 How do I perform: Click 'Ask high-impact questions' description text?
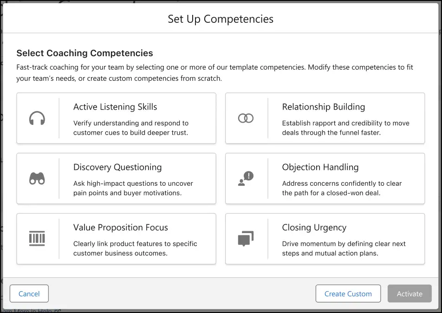point(133,188)
